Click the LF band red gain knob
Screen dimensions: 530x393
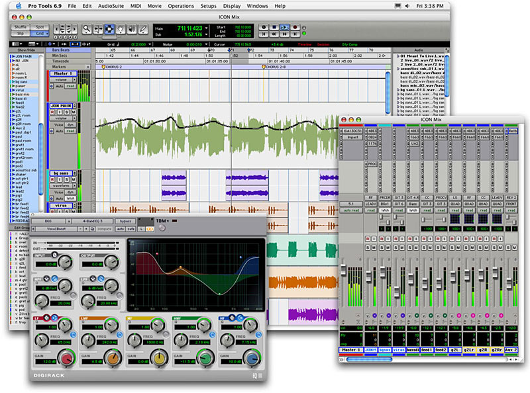67,358
